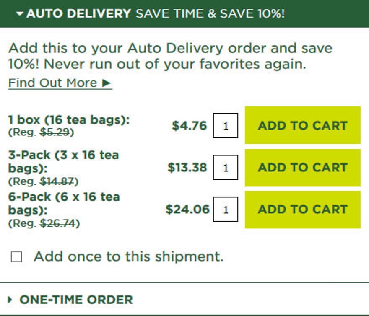Add the 1 box option to cart
The height and width of the screenshot is (316, 369).
click(302, 125)
